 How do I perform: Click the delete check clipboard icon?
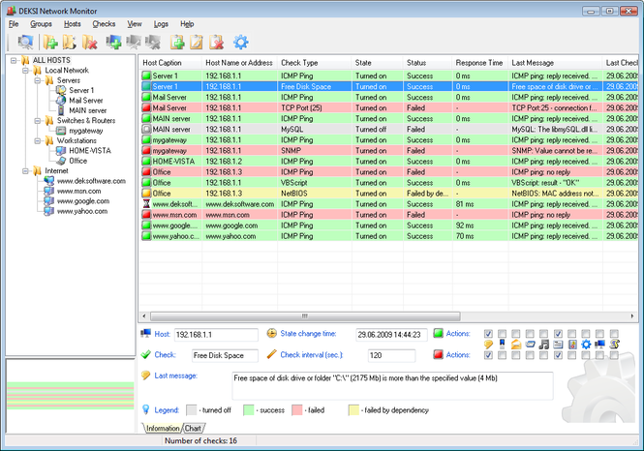click(x=216, y=42)
